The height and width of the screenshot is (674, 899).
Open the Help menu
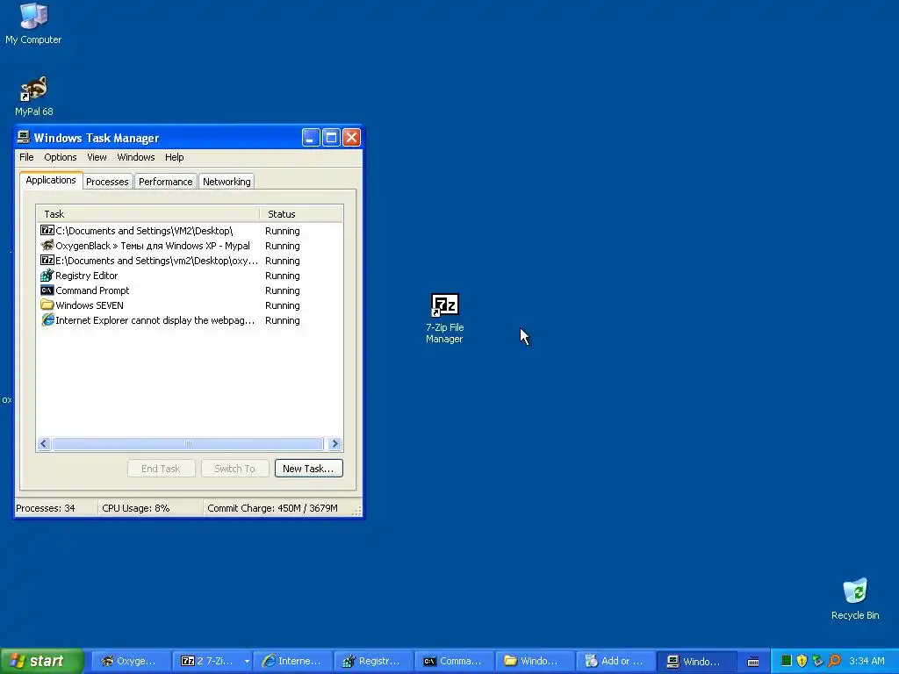pos(175,157)
